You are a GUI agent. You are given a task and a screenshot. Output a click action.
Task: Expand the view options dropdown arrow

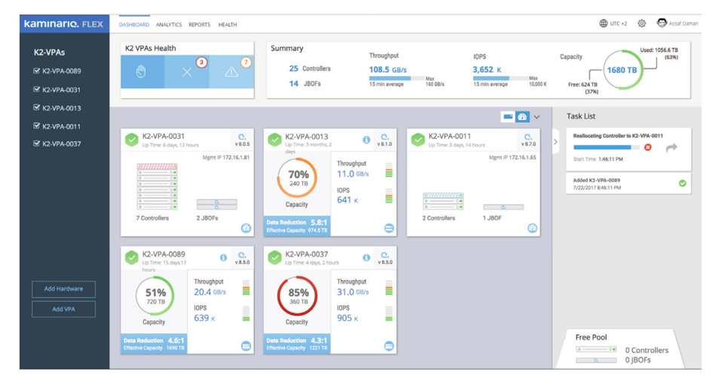click(x=537, y=117)
